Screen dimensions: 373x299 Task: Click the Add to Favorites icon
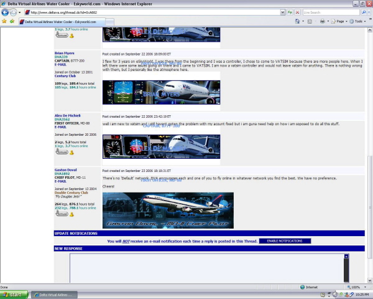12,21
